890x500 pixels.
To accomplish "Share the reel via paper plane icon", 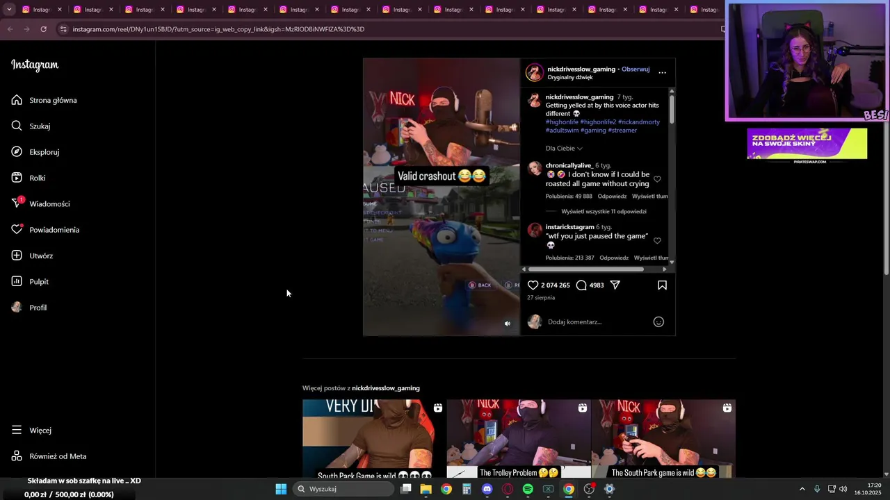I will tap(615, 285).
